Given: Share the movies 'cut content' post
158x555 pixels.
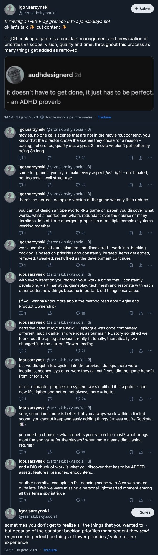Looking at the screenshot, I should tap(141, 158).
